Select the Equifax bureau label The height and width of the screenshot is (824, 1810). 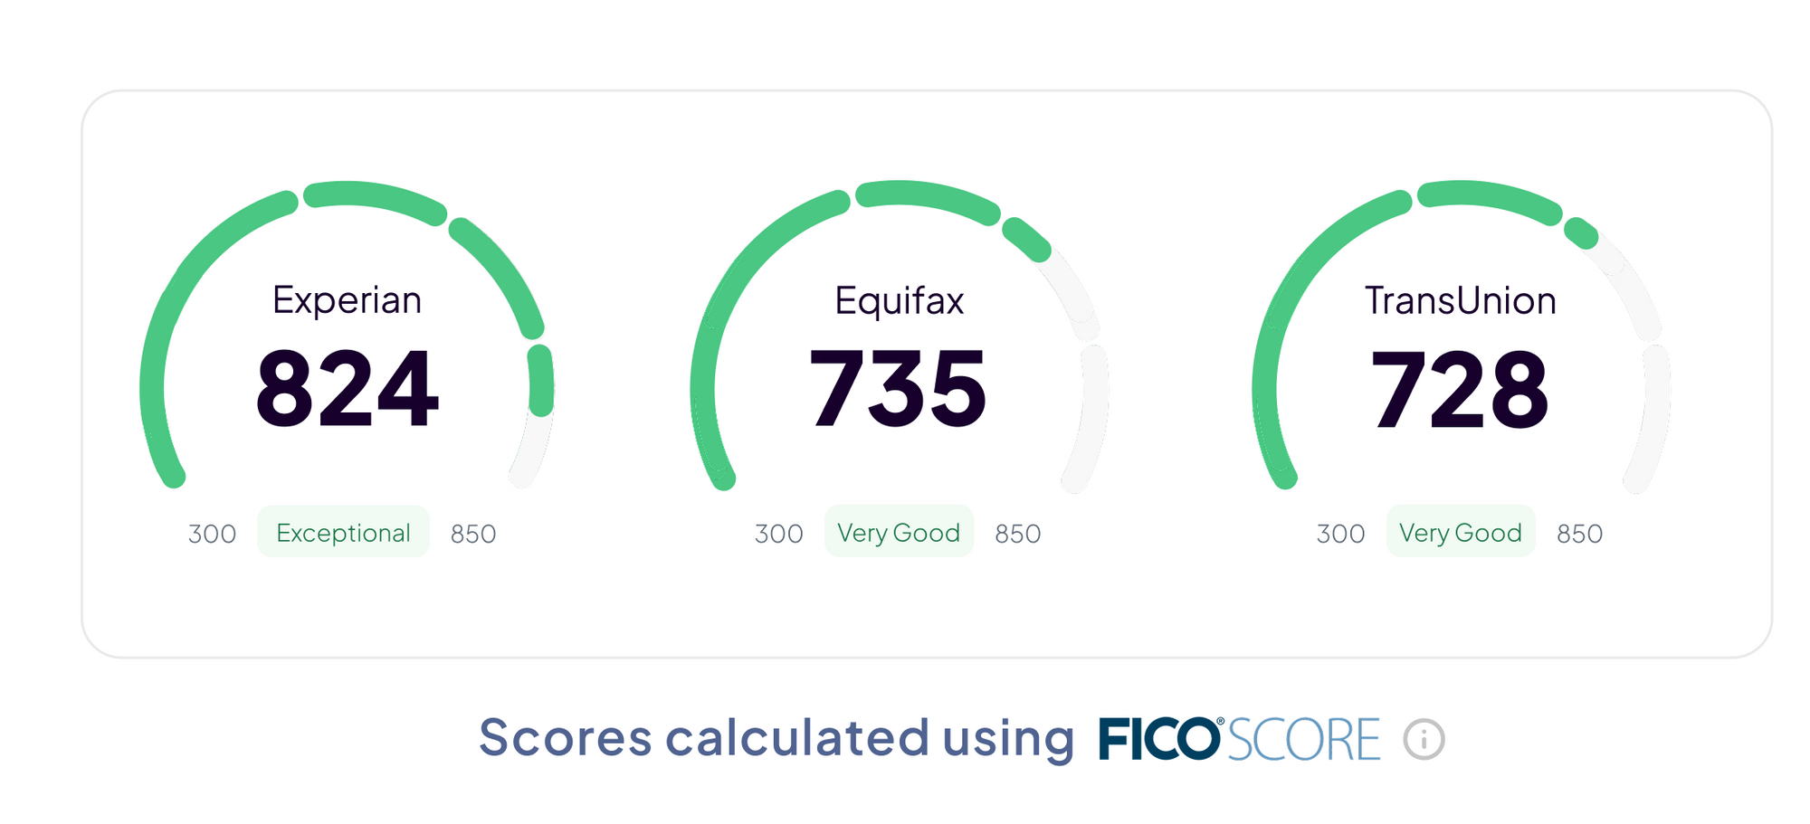click(x=899, y=300)
